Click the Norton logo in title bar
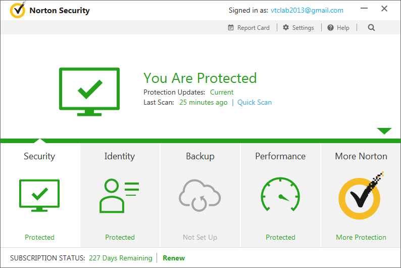This screenshot has height=268, width=401. (x=17, y=11)
